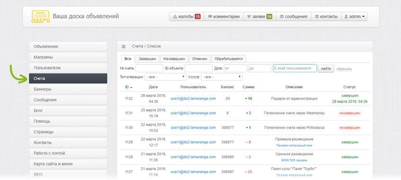The image size is (401, 180).
Task: Expand the admin user dropdown
Action: point(354,17)
